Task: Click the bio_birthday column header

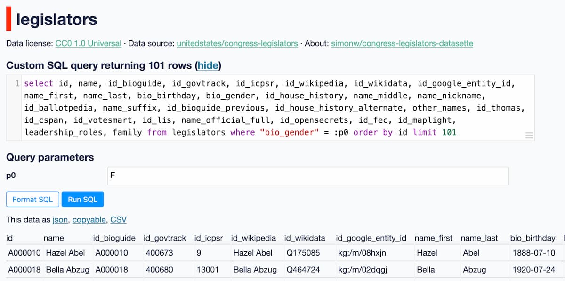Action: 533,238
